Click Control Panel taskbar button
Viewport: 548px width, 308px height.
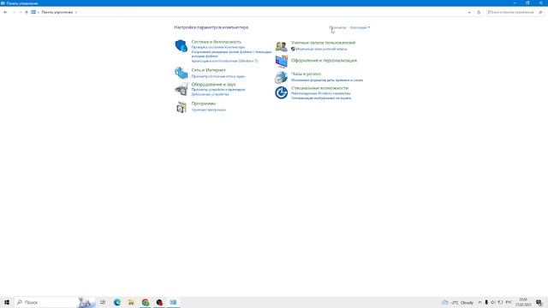pyautogui.click(x=173, y=302)
